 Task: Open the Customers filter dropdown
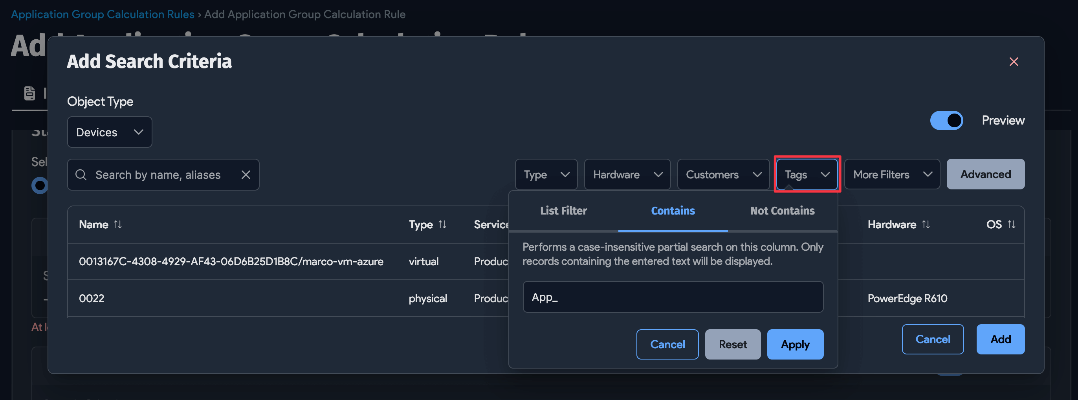pyautogui.click(x=723, y=174)
